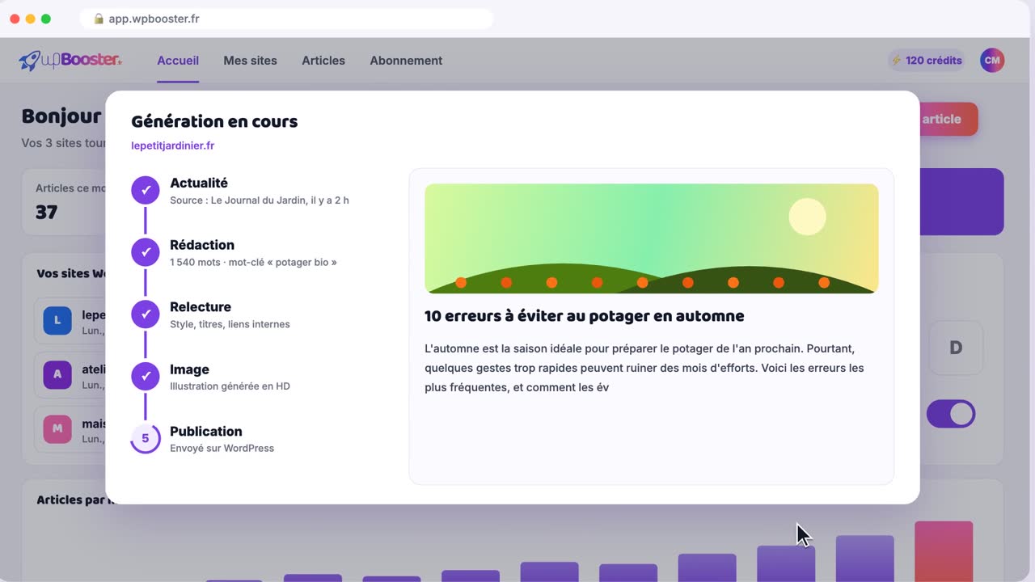
Task: Click the Actualité step label
Action: pyautogui.click(x=199, y=183)
